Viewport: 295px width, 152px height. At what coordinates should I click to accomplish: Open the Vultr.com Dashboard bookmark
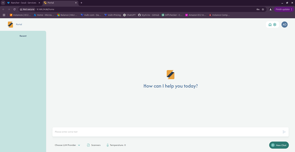tap(91, 15)
